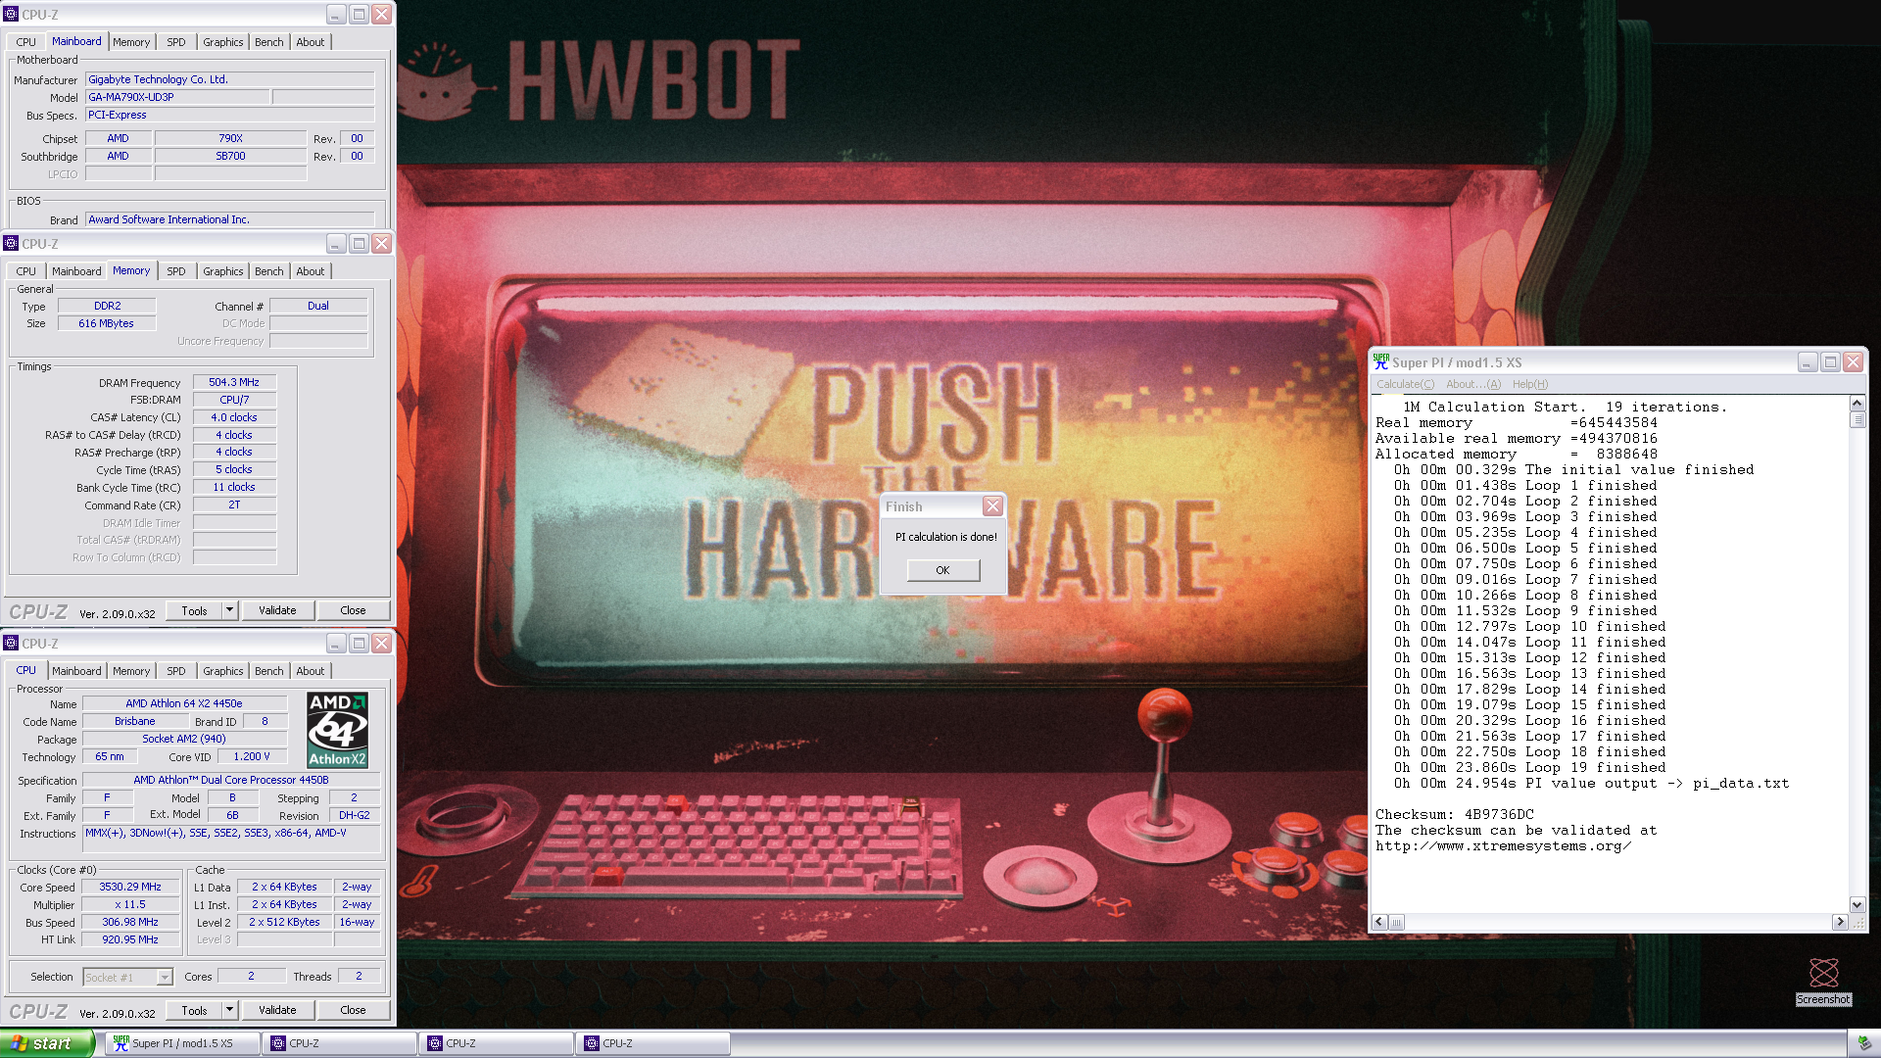Close the CPU-Z Mainboard window
Image resolution: width=1881 pixels, height=1058 pixels.
click(x=382, y=14)
